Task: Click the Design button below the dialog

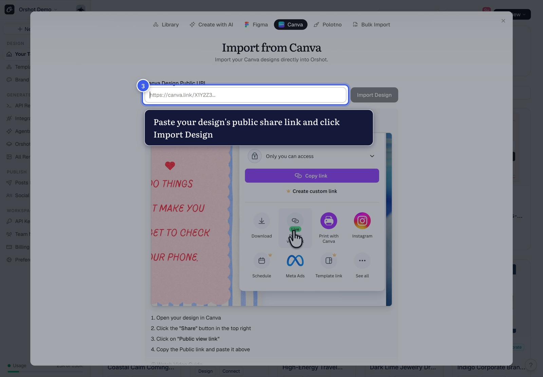Action: click(x=206, y=371)
